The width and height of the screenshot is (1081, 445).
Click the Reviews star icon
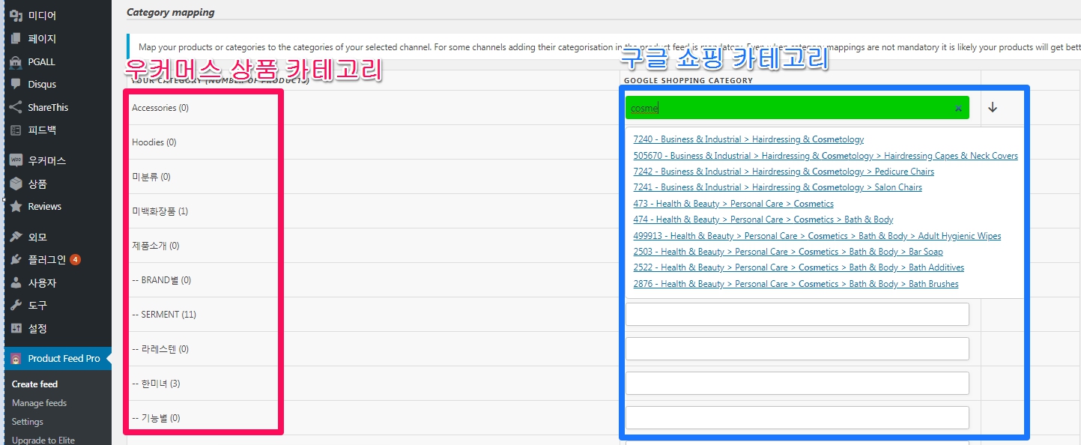[16, 207]
